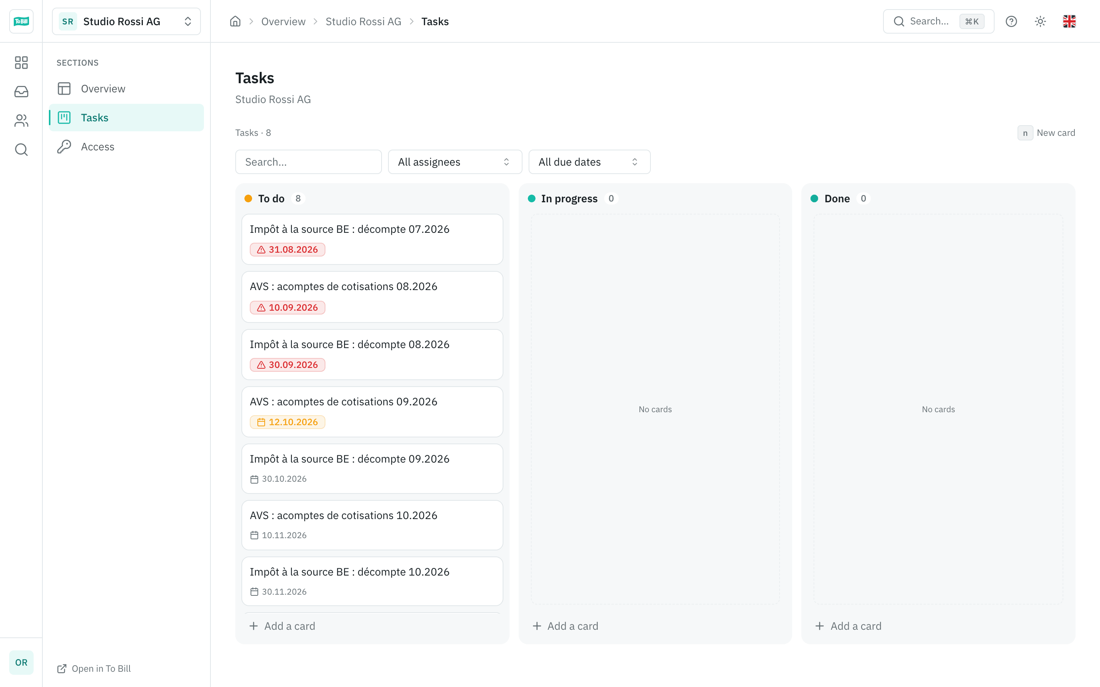1100x687 pixels.
Task: Open the inbox icon in left rail
Action: [x=21, y=91]
